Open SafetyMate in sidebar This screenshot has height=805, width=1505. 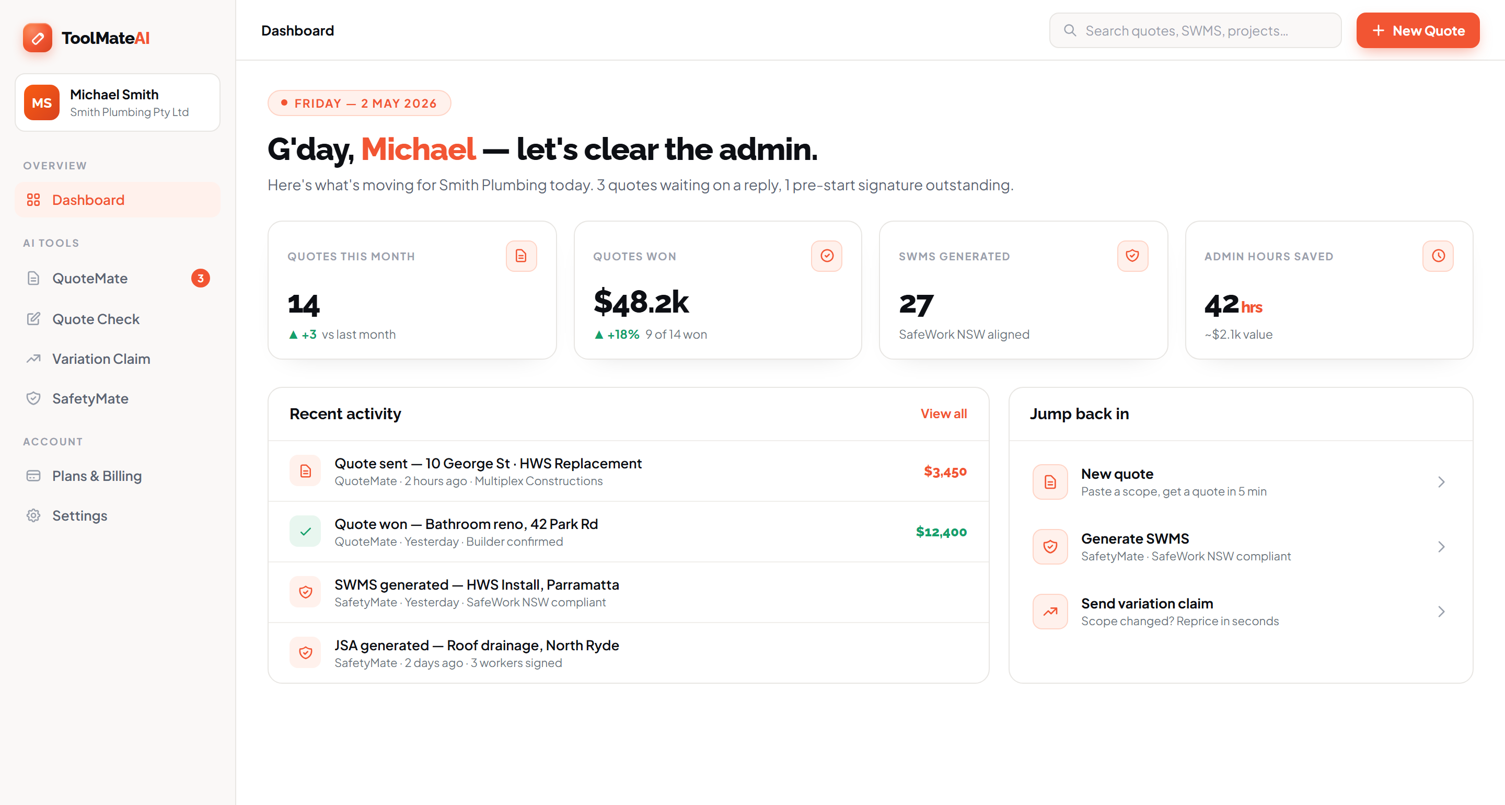point(118,399)
